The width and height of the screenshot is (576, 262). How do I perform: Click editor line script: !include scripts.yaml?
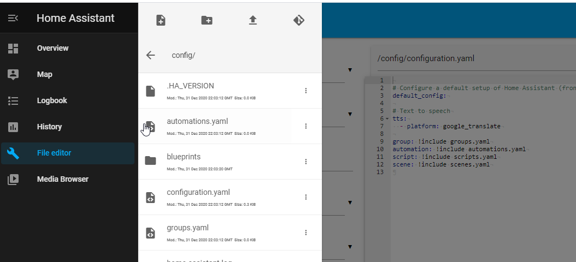pos(445,157)
